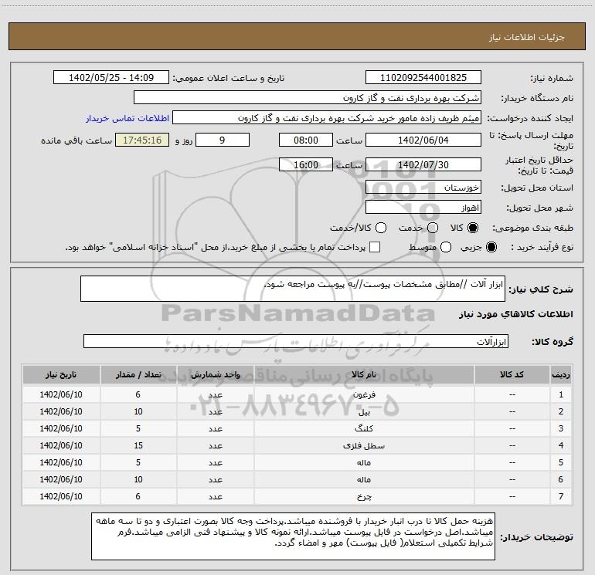Open اطلاعات تماس خریدار link
This screenshot has height=575, width=595.
pos(127,118)
